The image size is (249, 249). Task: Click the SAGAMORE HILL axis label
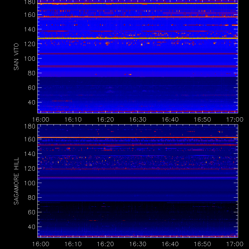[x=16, y=181]
